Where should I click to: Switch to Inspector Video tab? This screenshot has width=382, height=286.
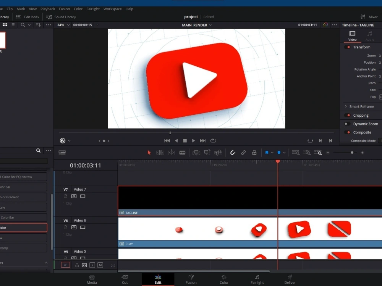point(352,36)
